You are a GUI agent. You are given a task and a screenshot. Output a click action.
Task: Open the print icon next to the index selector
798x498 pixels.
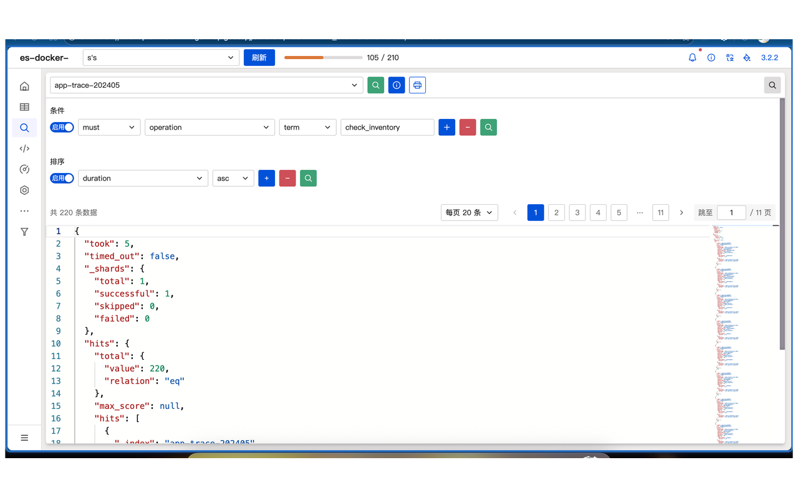(417, 85)
